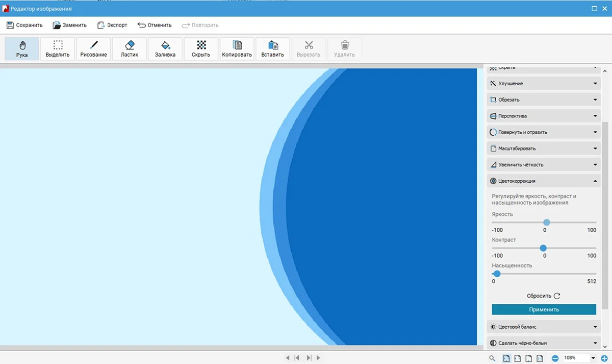Click the Paste (Вставить) toolbar icon
This screenshot has height=364, width=612.
coord(273,49)
